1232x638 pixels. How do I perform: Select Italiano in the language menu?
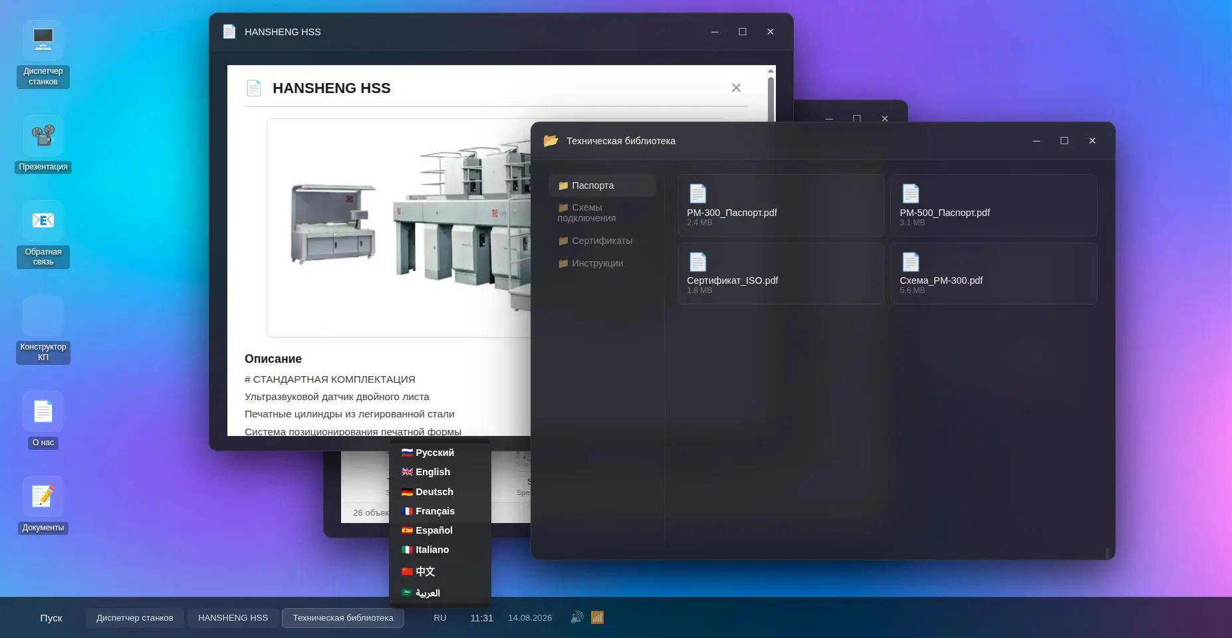[x=440, y=550]
